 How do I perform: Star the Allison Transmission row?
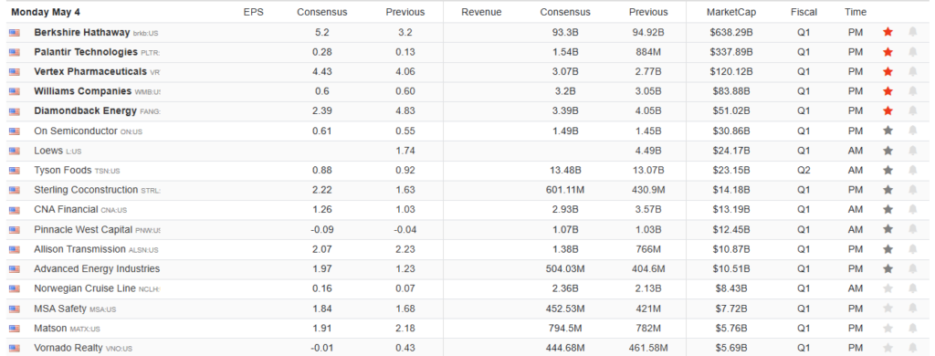(888, 249)
